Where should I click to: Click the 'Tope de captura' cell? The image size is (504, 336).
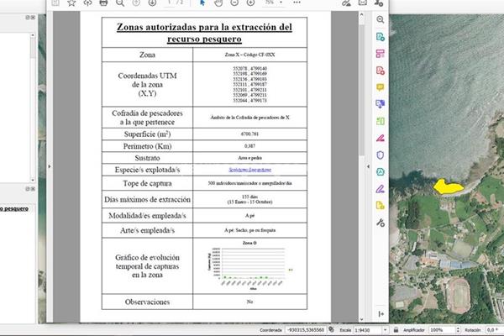click(x=147, y=183)
